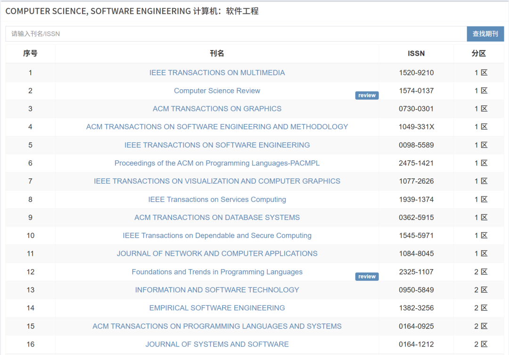Select ISSN value 0164-0925
This screenshot has width=509, height=355.
pos(416,326)
